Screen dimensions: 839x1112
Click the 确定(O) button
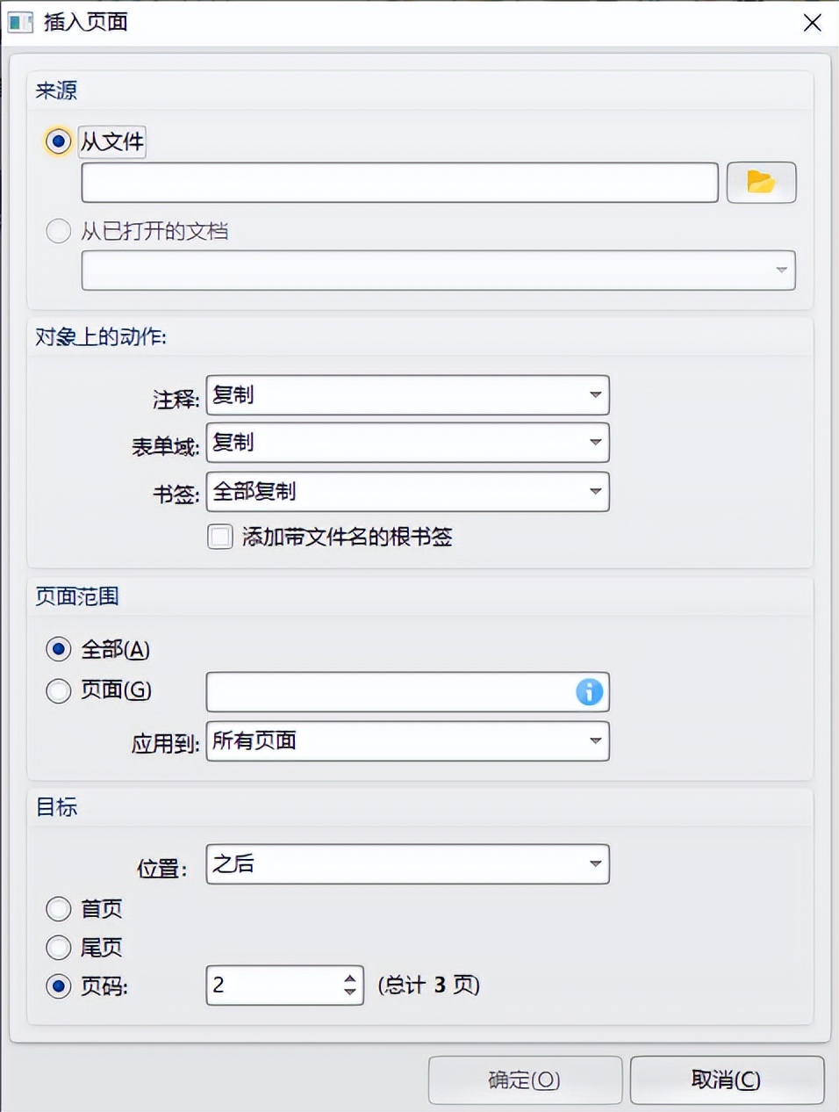(x=524, y=1080)
